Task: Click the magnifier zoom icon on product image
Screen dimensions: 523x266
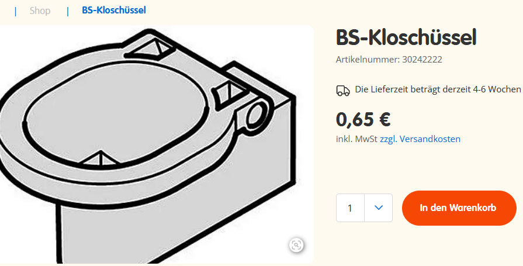Action: 296,245
